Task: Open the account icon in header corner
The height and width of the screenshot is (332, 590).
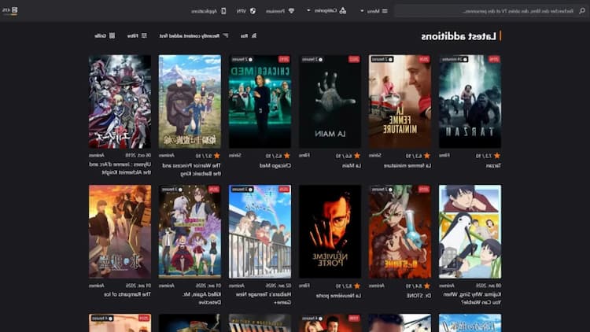Action: [14, 10]
